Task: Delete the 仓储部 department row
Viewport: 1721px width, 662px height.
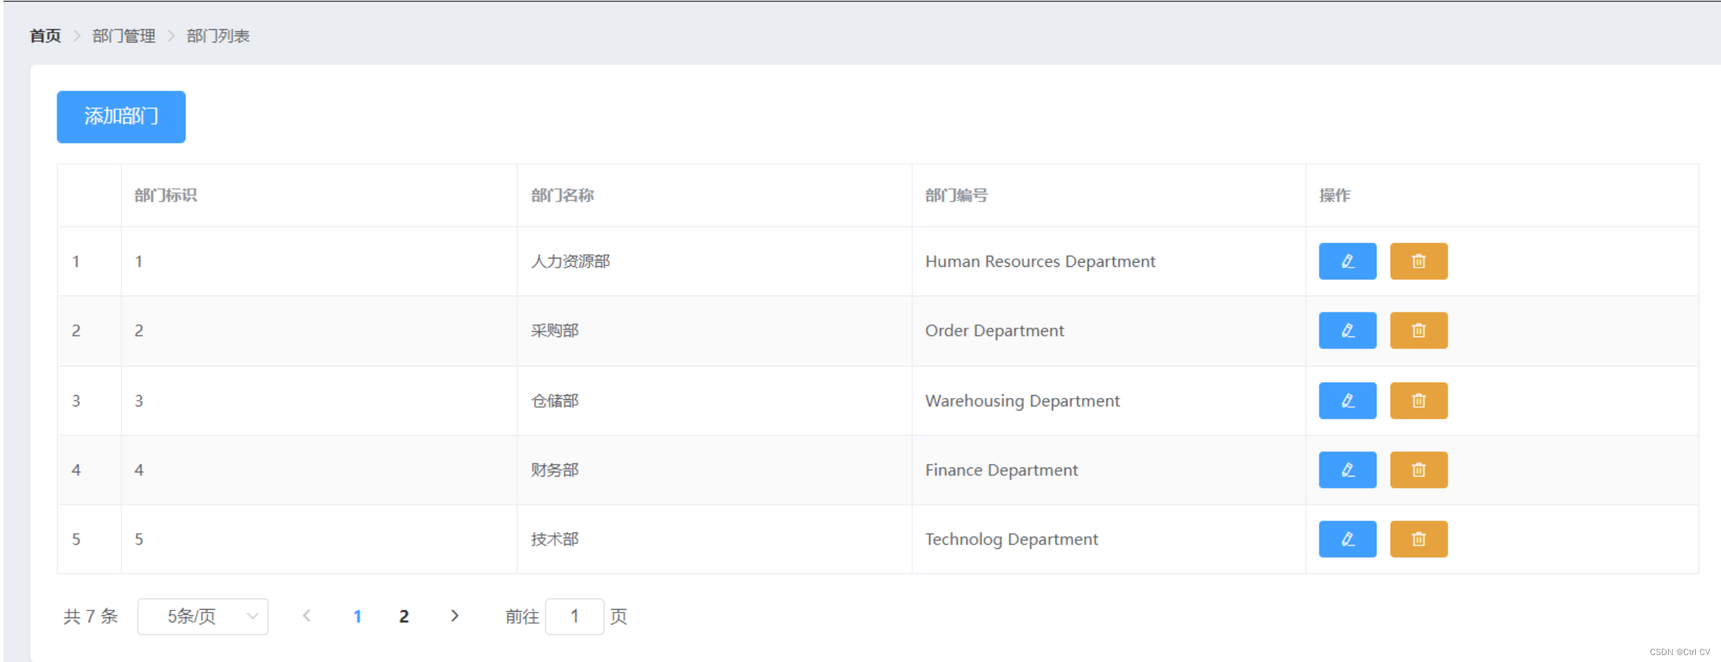Action: [x=1418, y=401]
